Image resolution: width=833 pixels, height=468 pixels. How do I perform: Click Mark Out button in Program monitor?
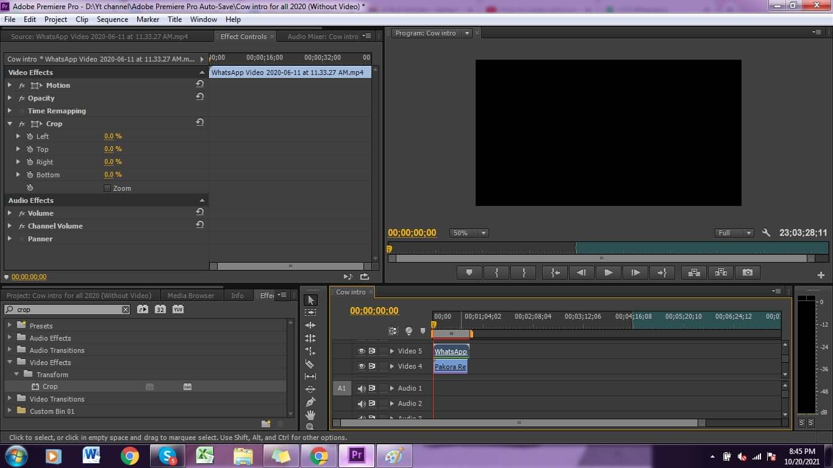pos(523,272)
